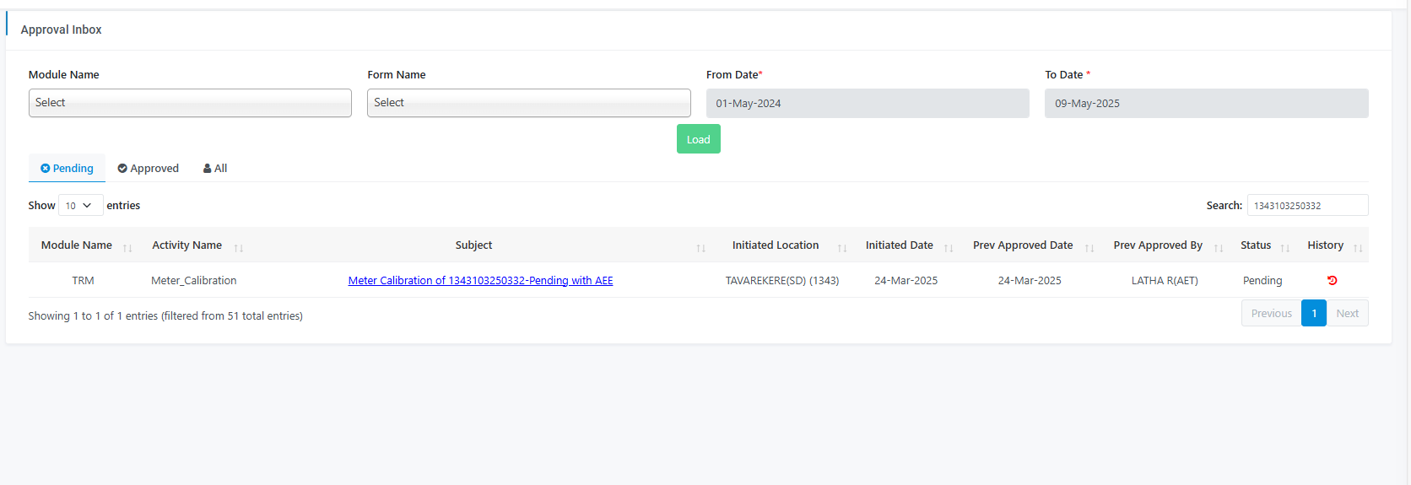Sort by Module Name column arrows

click(x=127, y=248)
